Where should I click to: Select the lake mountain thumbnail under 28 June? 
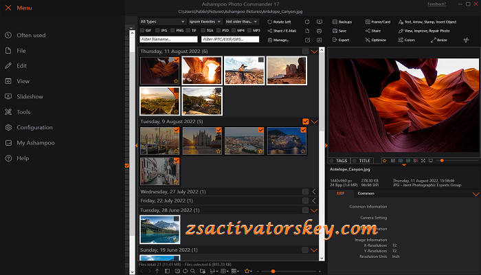pyautogui.click(x=160, y=229)
